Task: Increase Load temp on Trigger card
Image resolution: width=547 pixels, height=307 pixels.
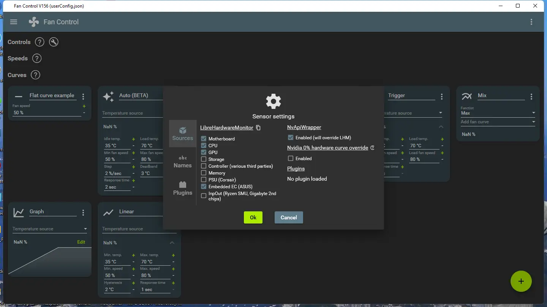Action: (443, 139)
